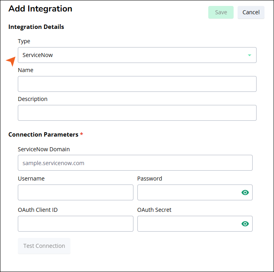Click the OAuth Client ID field
The height and width of the screenshot is (272, 274).
(x=76, y=224)
